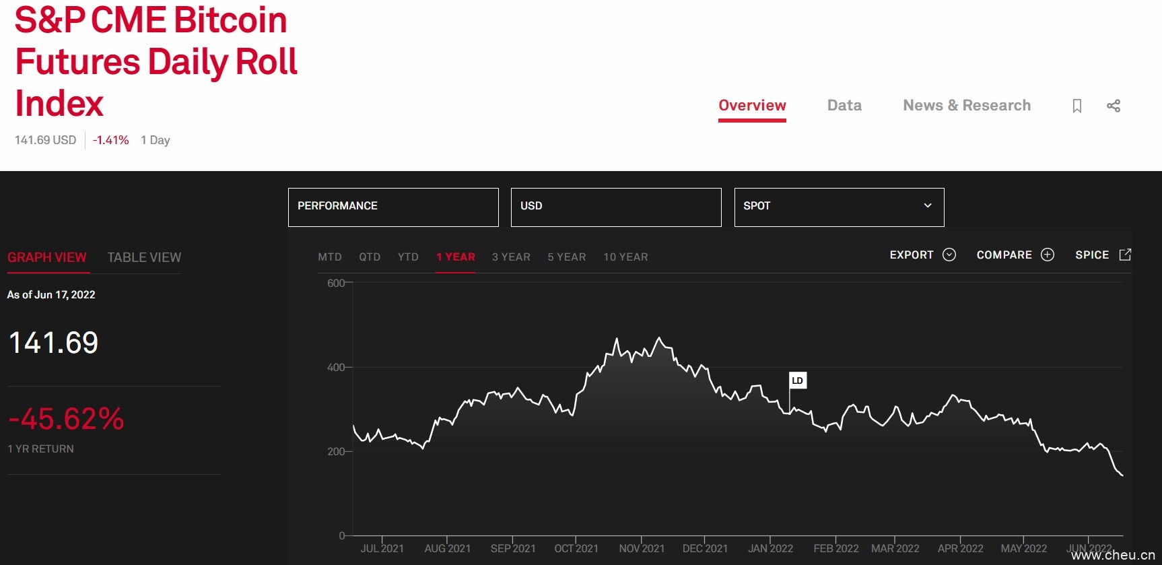Click the share icon
1162x565 pixels.
click(x=1114, y=106)
